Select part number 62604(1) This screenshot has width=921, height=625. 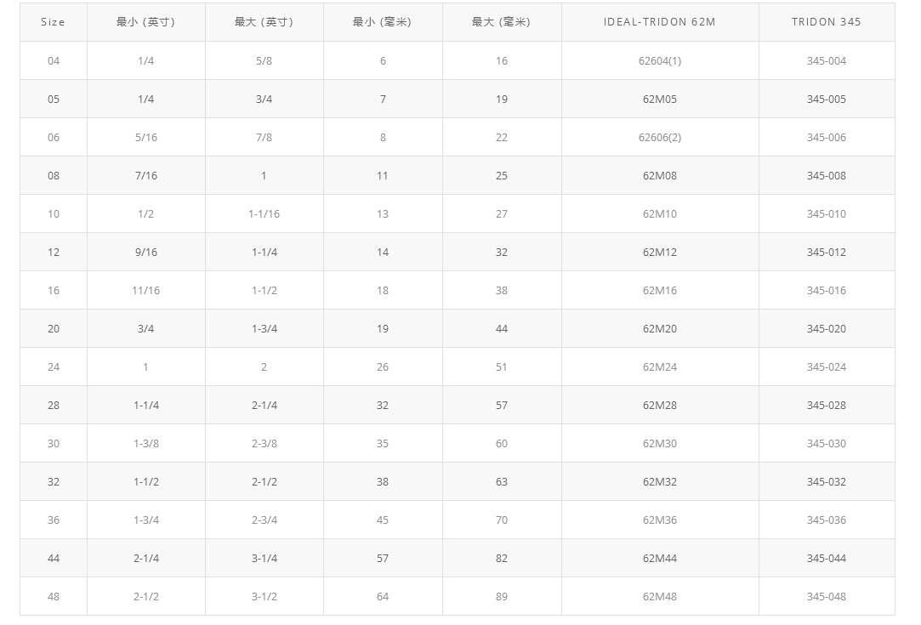660,61
